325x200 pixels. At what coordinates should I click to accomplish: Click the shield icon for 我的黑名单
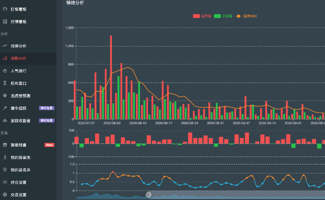point(5,170)
